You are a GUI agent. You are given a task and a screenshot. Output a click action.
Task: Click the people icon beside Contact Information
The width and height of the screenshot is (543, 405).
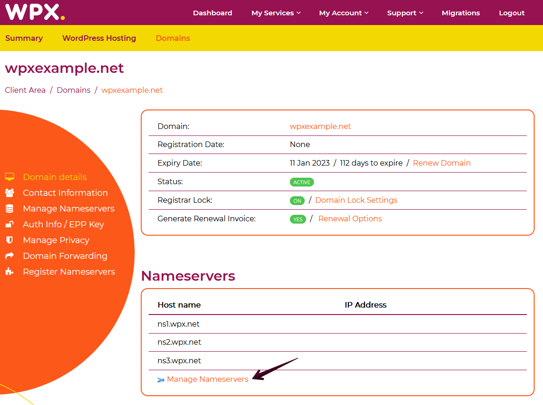(9, 193)
